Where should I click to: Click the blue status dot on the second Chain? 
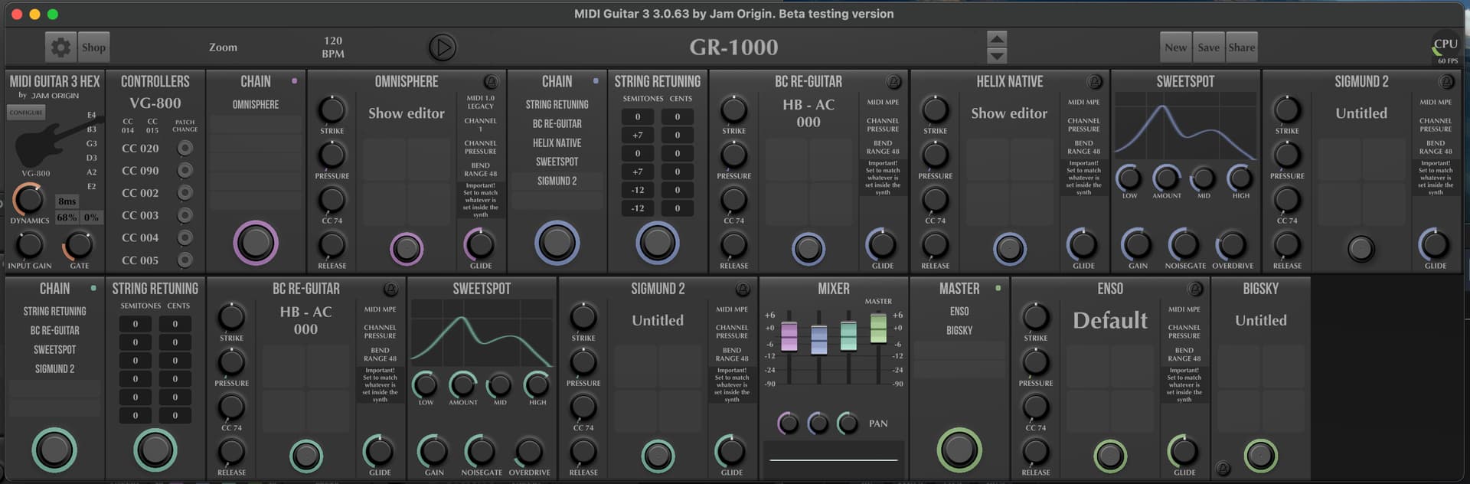coord(596,80)
